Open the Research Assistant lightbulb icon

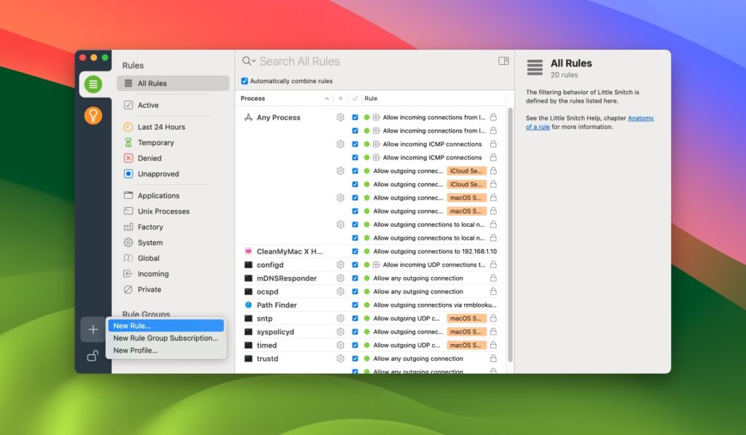coord(93,114)
